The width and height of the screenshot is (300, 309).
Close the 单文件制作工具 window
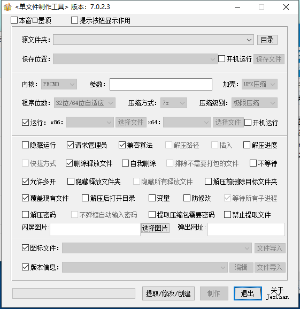(286, 7)
